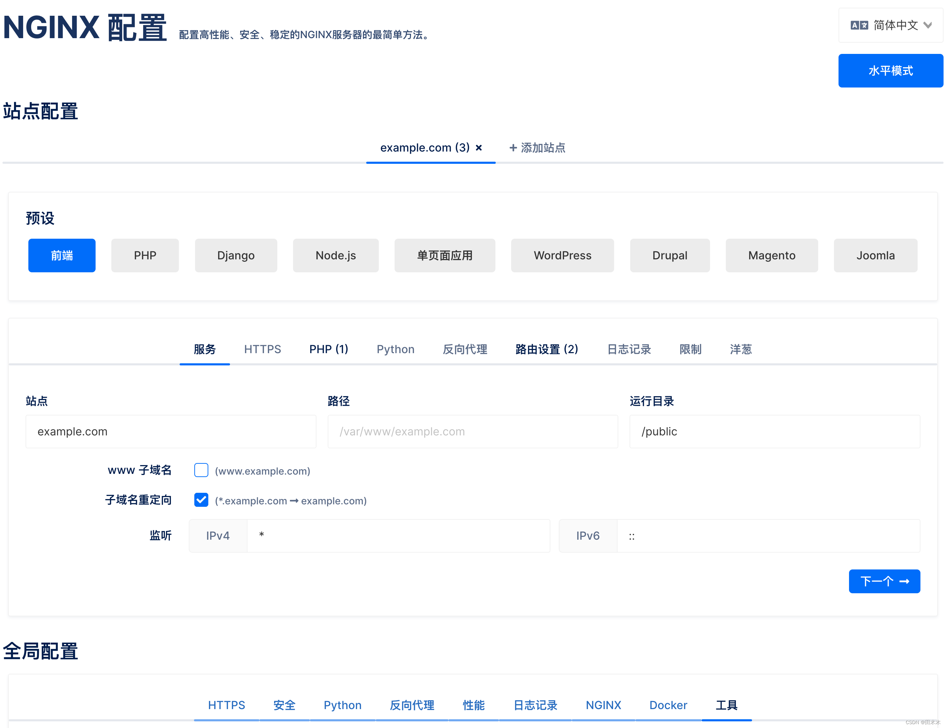The image size is (946, 728).
Task: Open the 洋葱 tab
Action: click(741, 349)
